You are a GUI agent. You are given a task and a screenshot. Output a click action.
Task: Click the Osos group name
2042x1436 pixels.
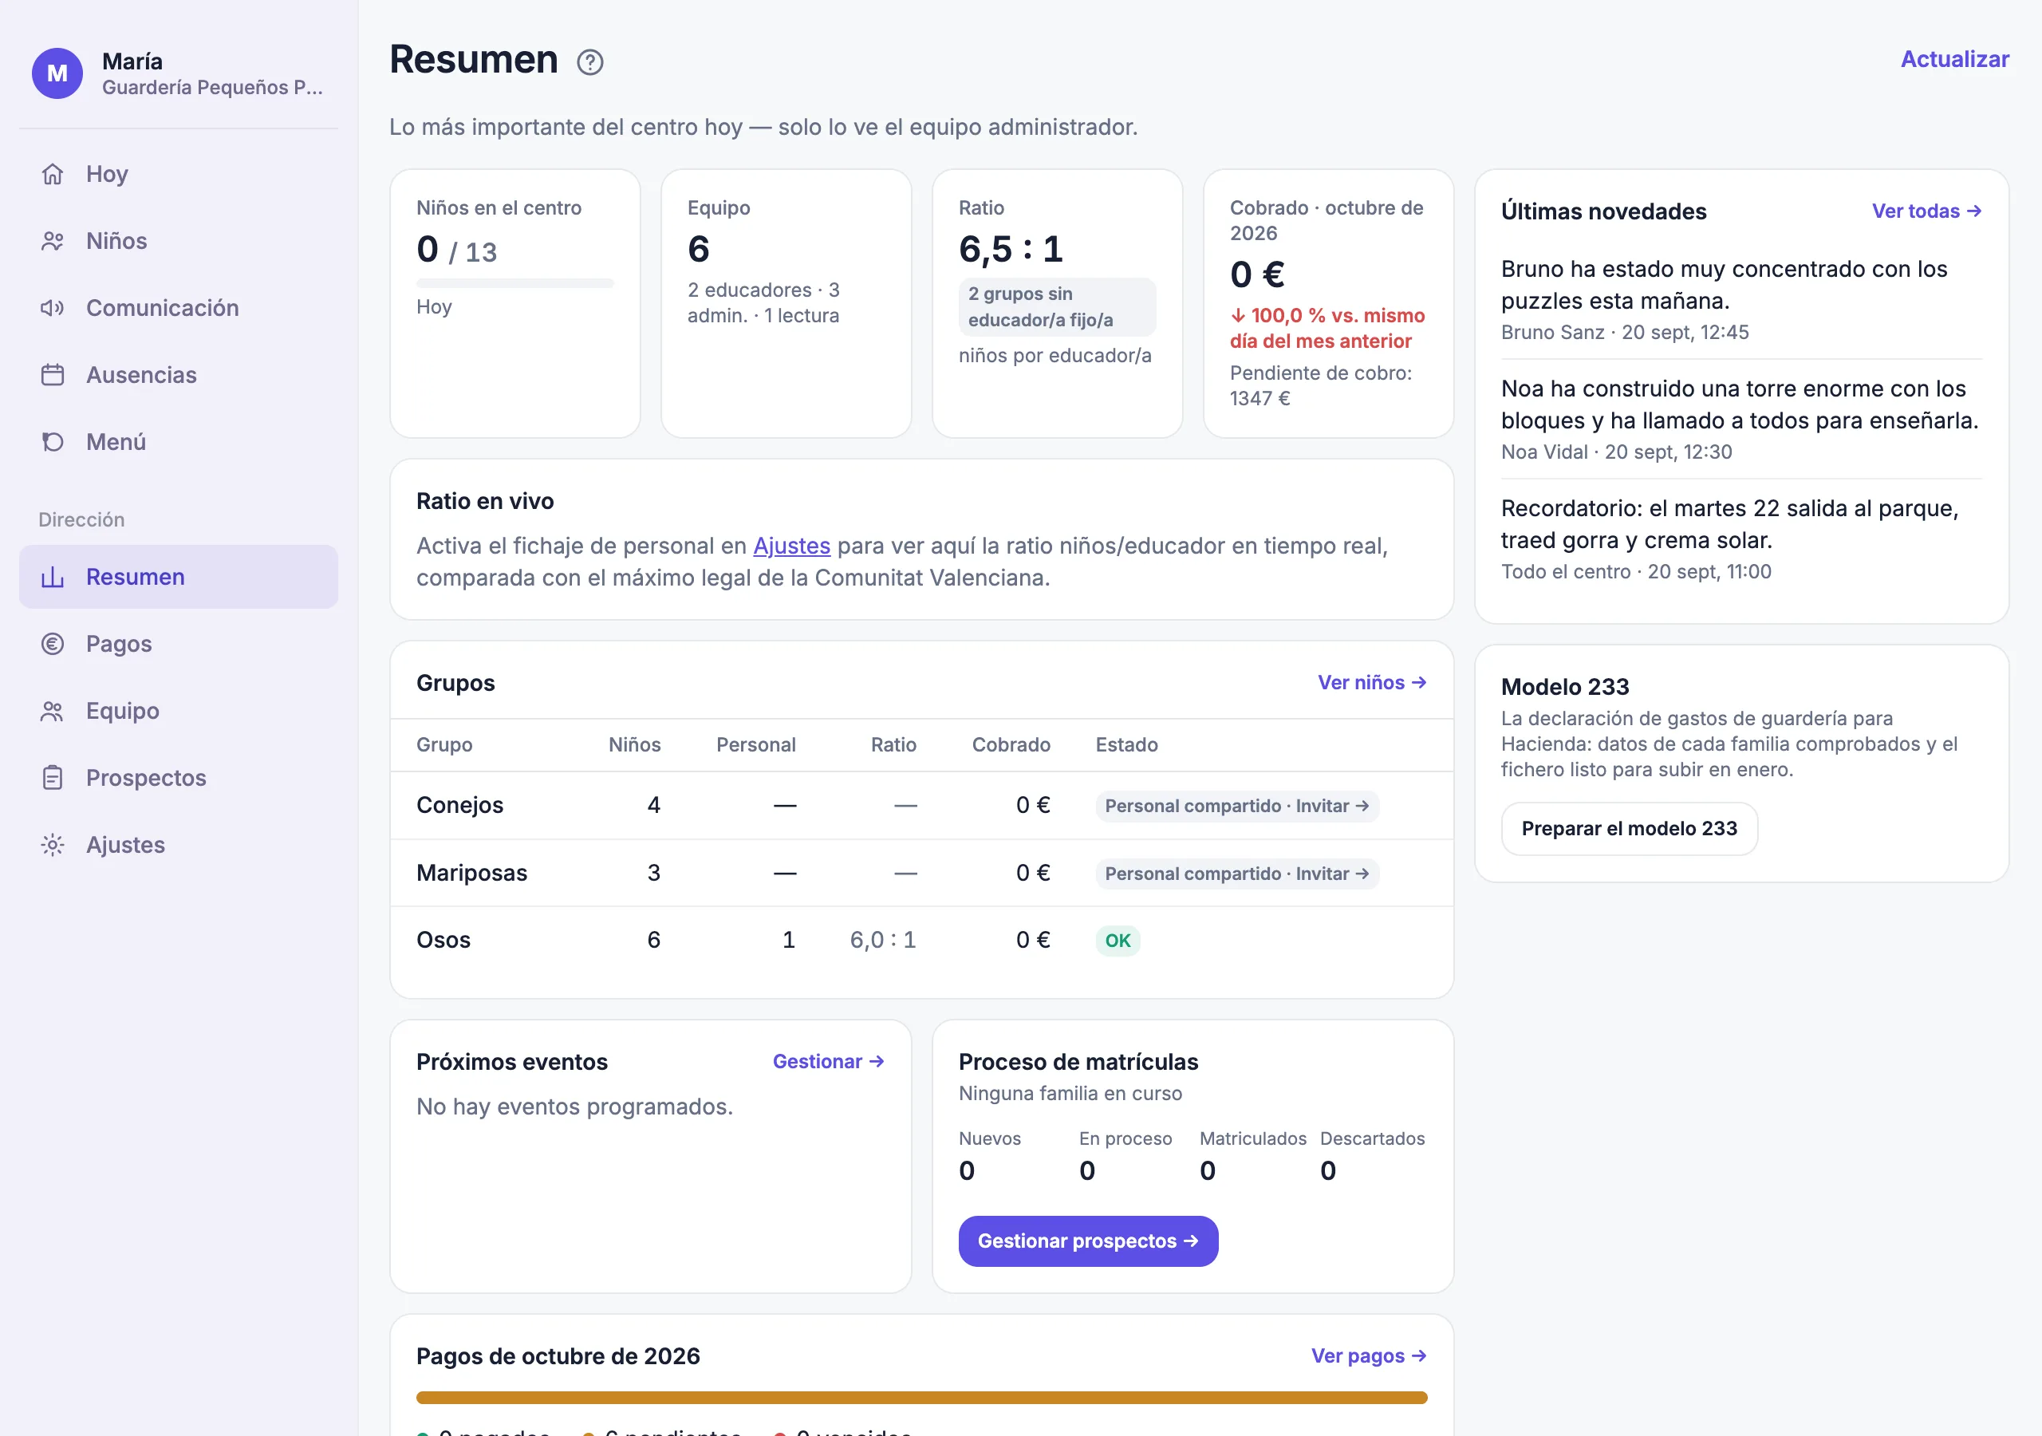(443, 941)
